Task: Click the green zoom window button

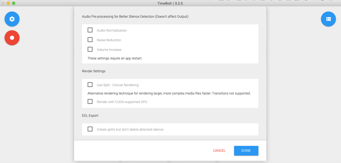Action: [x=14, y=3]
